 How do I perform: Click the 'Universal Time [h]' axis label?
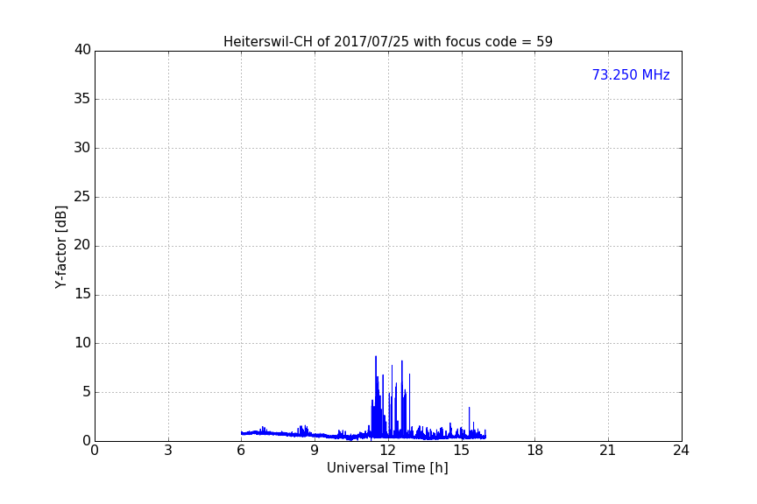point(387,468)
